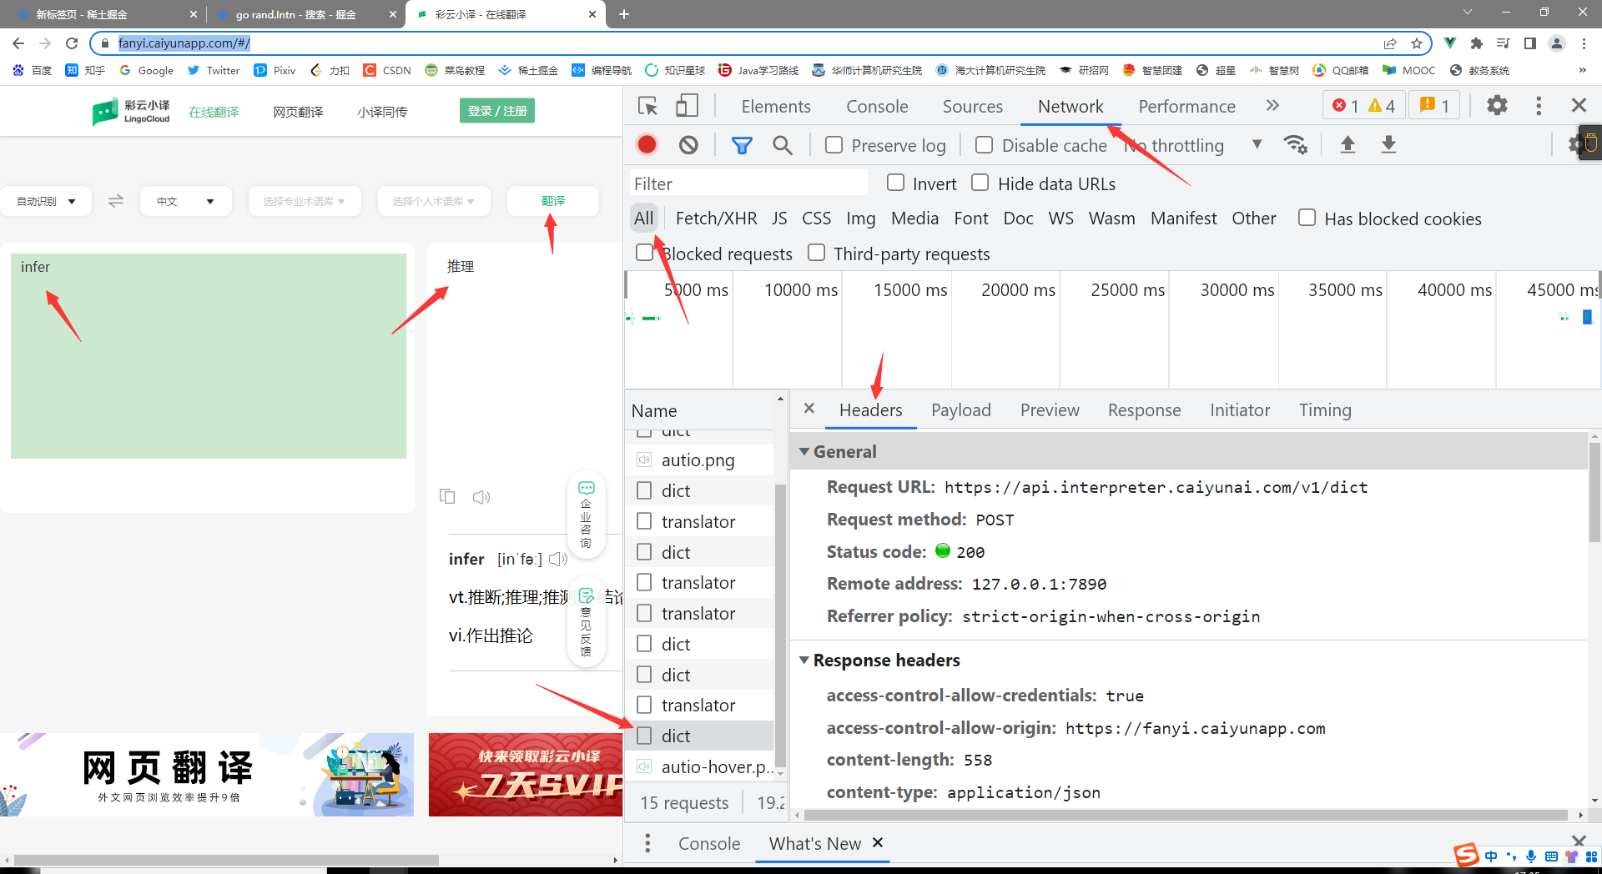Toggle the device toolbar icon

[x=687, y=106]
